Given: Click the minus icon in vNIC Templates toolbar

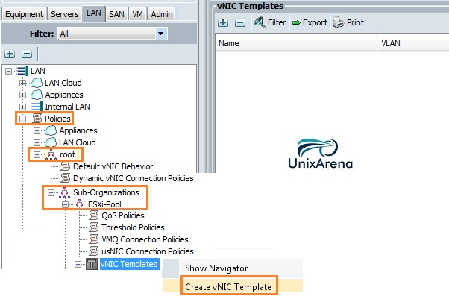Looking at the screenshot, I should pyautogui.click(x=240, y=22).
